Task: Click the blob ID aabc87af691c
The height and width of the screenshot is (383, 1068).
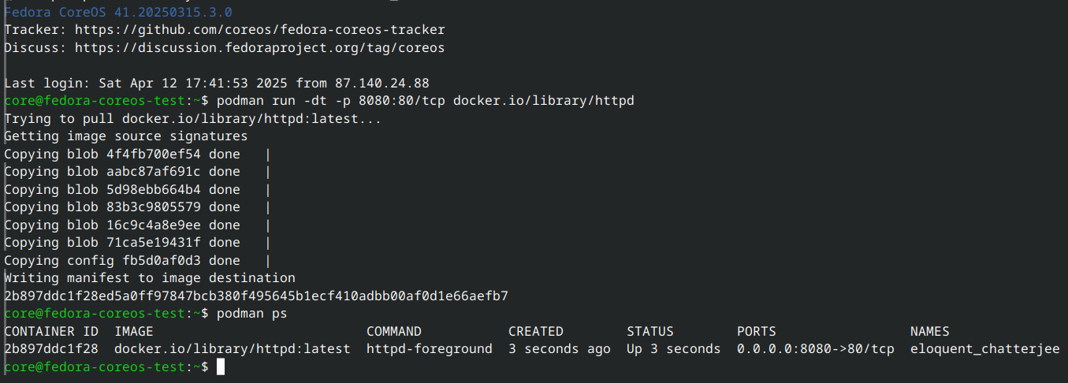Action: tap(154, 172)
